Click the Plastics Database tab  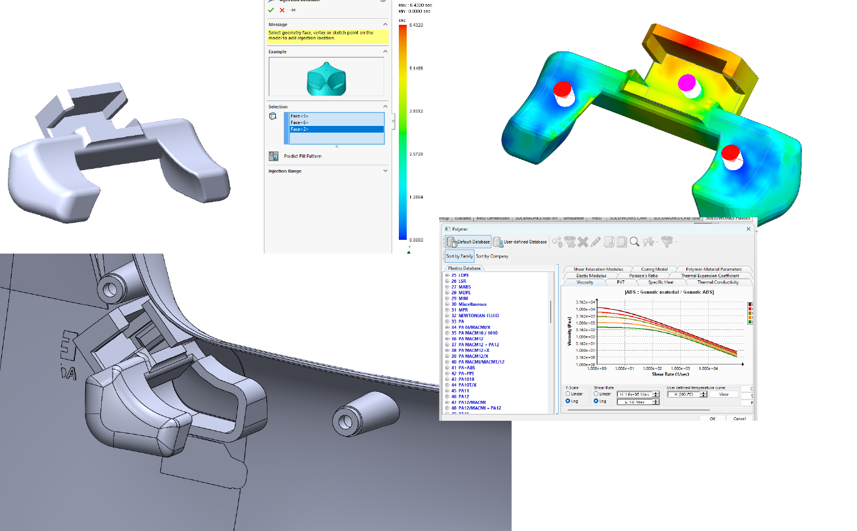tap(464, 268)
